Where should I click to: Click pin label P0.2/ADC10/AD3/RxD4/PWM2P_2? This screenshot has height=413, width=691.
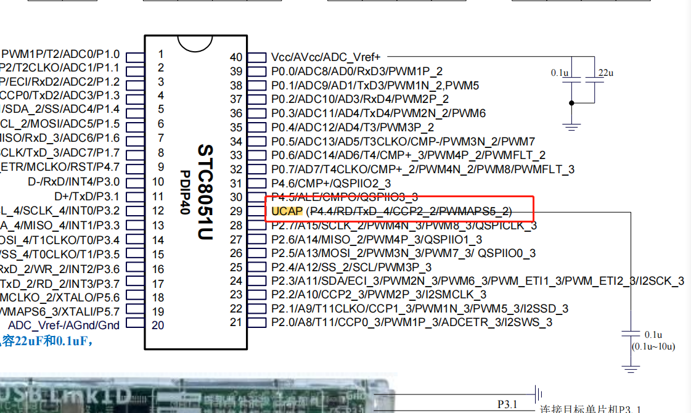[360, 99]
